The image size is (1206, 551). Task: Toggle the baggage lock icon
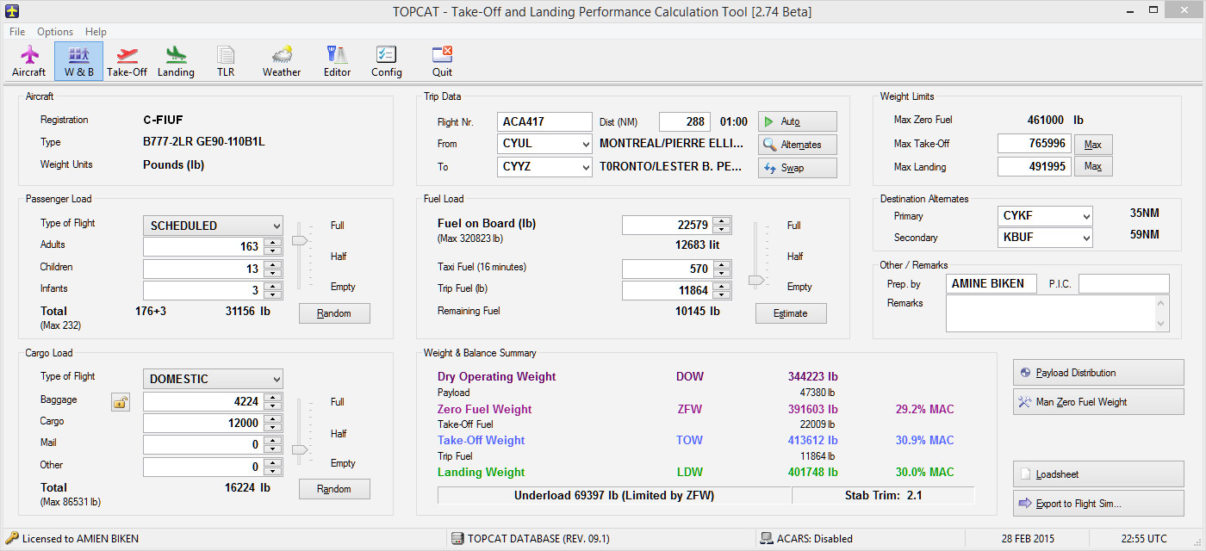pyautogui.click(x=121, y=401)
